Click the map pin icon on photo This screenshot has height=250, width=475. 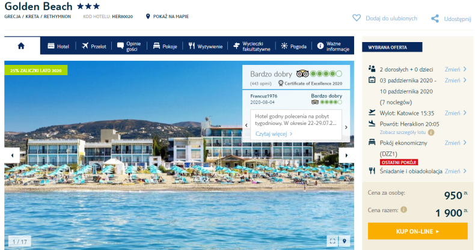click(x=345, y=241)
